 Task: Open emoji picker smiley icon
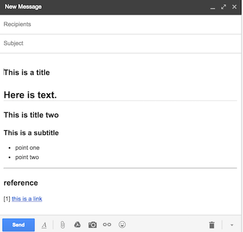122,224
